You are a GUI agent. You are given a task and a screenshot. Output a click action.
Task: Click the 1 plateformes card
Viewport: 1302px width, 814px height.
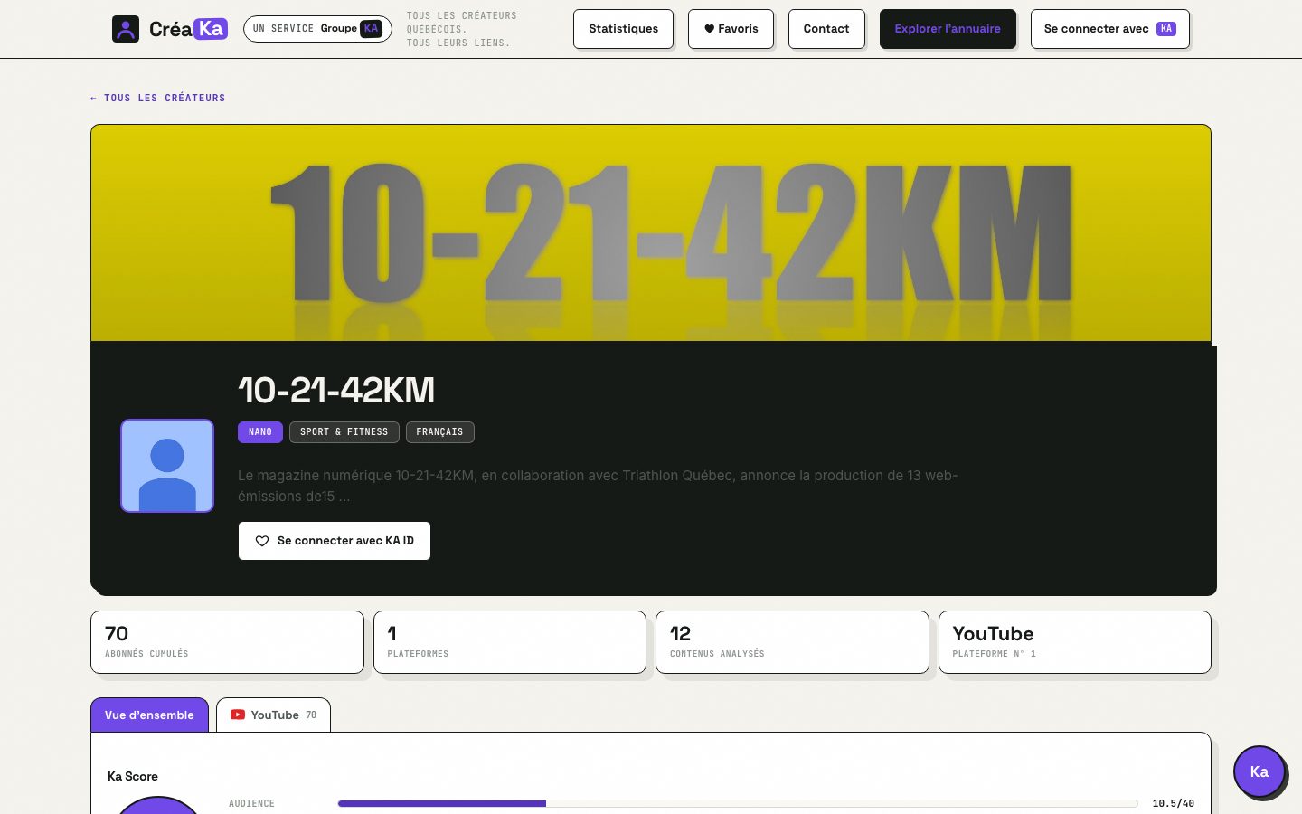[x=510, y=642]
